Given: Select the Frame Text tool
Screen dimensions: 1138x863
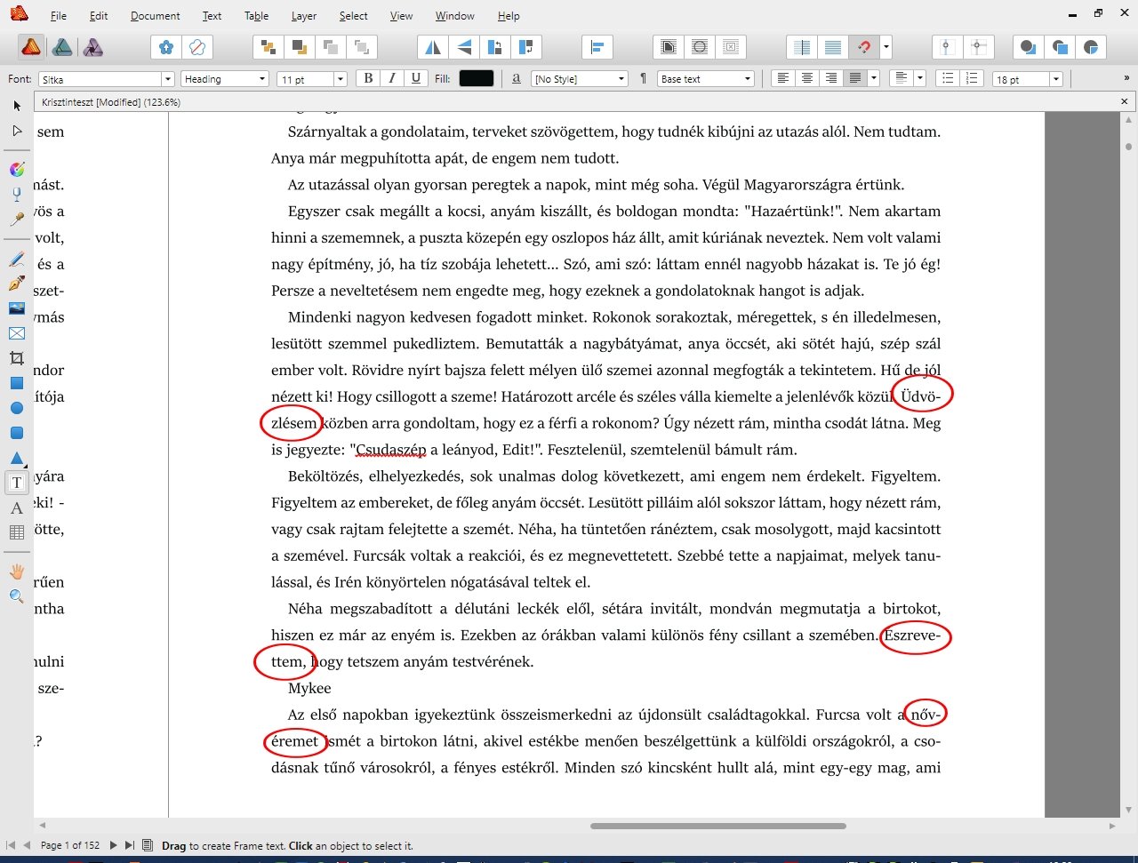Looking at the screenshot, I should [x=16, y=483].
